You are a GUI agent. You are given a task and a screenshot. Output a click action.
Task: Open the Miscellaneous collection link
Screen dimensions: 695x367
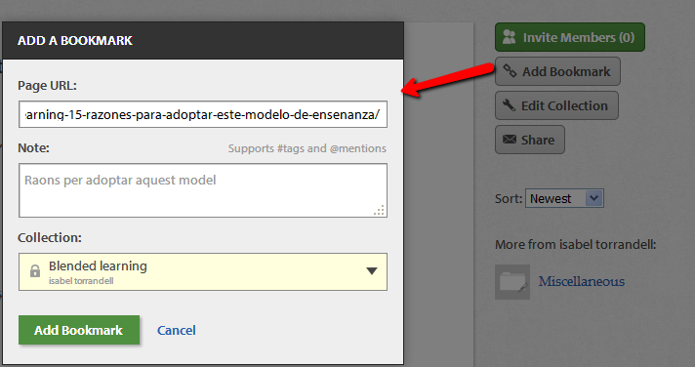point(582,281)
